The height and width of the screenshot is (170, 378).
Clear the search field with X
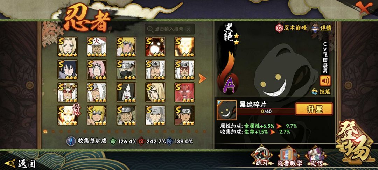pos(189,29)
